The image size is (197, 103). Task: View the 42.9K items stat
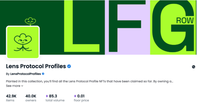tap(11, 98)
